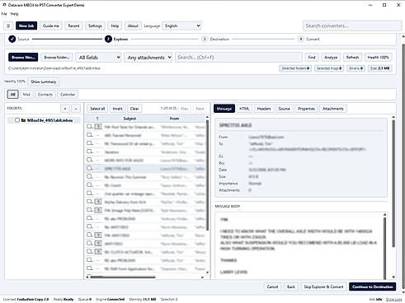Click the Invert selection button
405x303 pixels.
(x=117, y=109)
